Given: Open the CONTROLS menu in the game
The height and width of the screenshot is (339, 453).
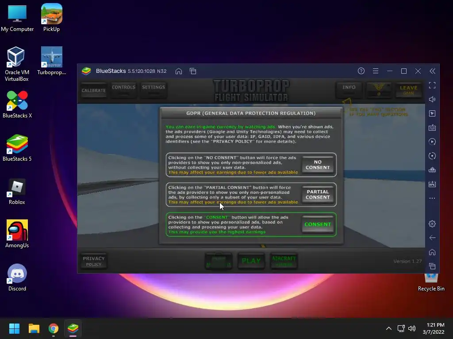Looking at the screenshot, I should click(123, 90).
